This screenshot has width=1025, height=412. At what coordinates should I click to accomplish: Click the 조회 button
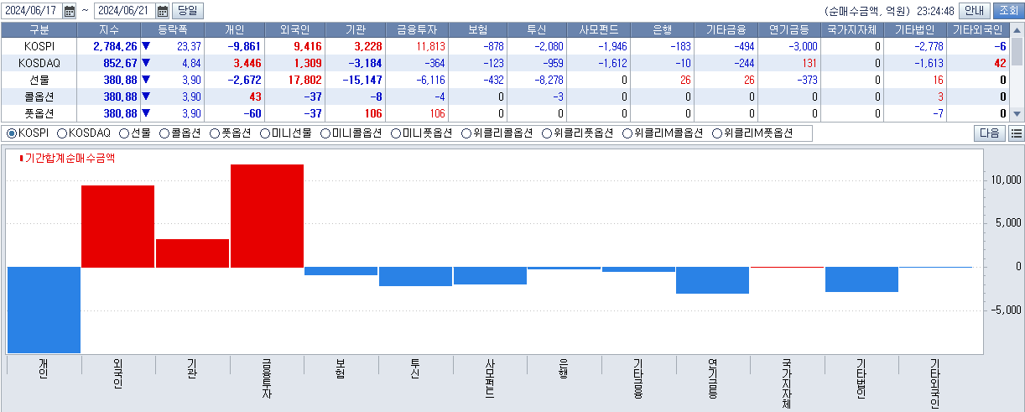click(x=1007, y=11)
